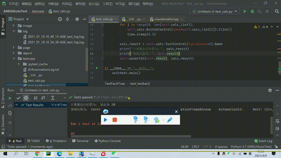Open Chrome from the Windows taskbar
The image size is (281, 158).
37,154
